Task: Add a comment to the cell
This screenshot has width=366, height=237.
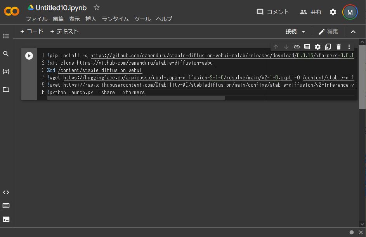Action: [x=307, y=47]
